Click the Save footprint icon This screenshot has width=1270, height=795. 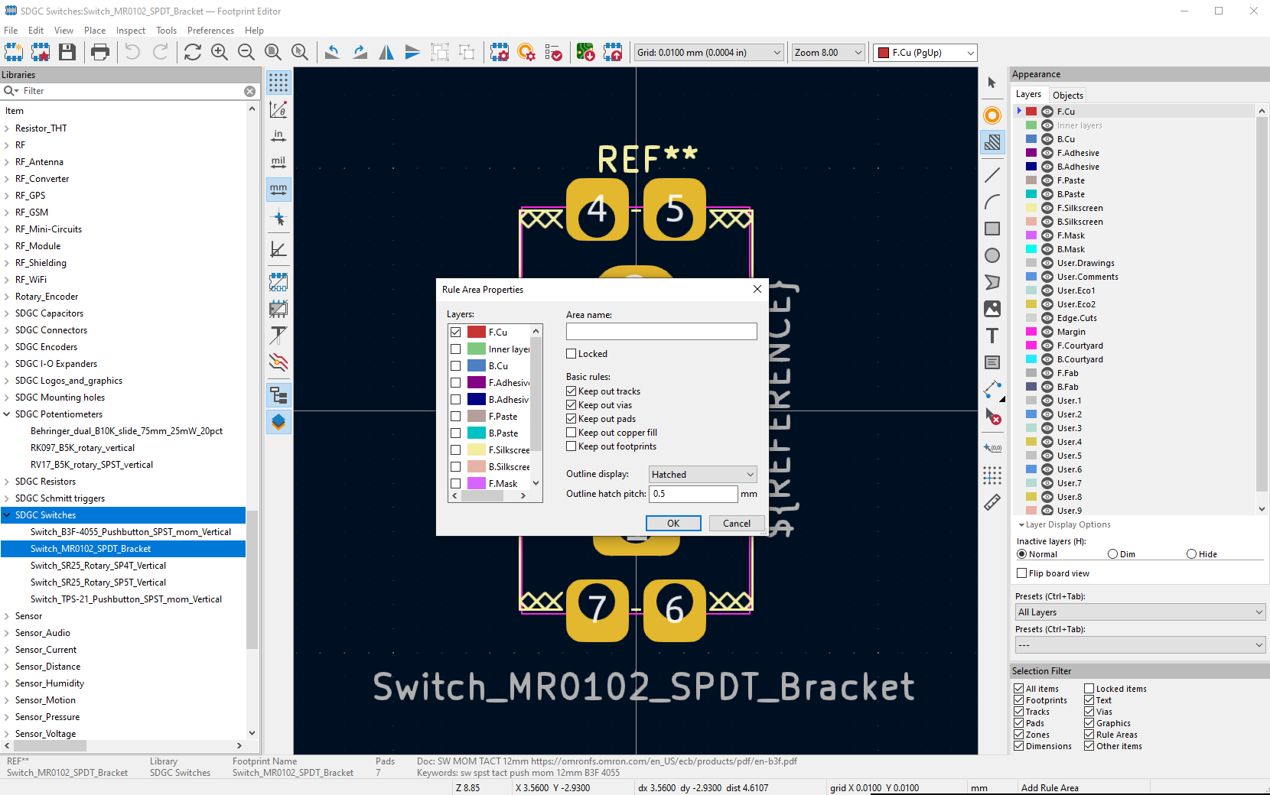click(x=67, y=52)
